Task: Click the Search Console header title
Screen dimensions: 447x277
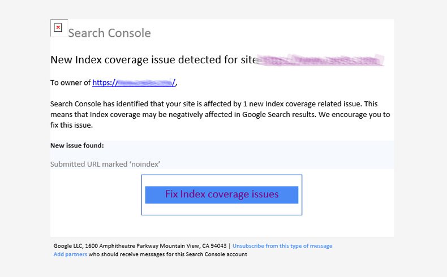Action: (109, 33)
